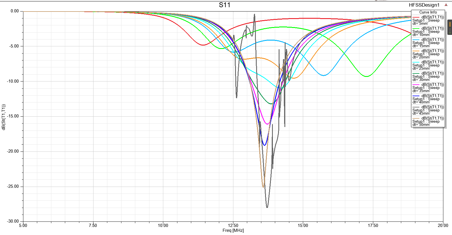The image size is (452, 235).
Task: Select the green legend line for dt='10mm'
Action: tap(417, 29)
